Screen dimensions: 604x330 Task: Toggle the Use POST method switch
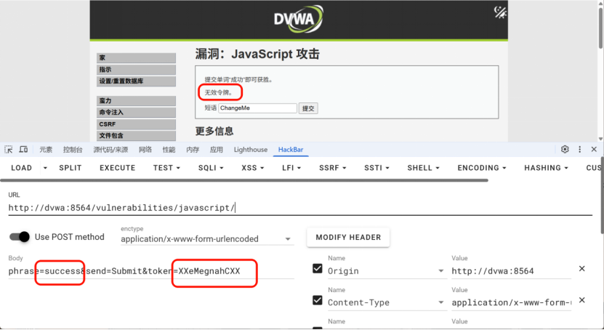(x=19, y=237)
